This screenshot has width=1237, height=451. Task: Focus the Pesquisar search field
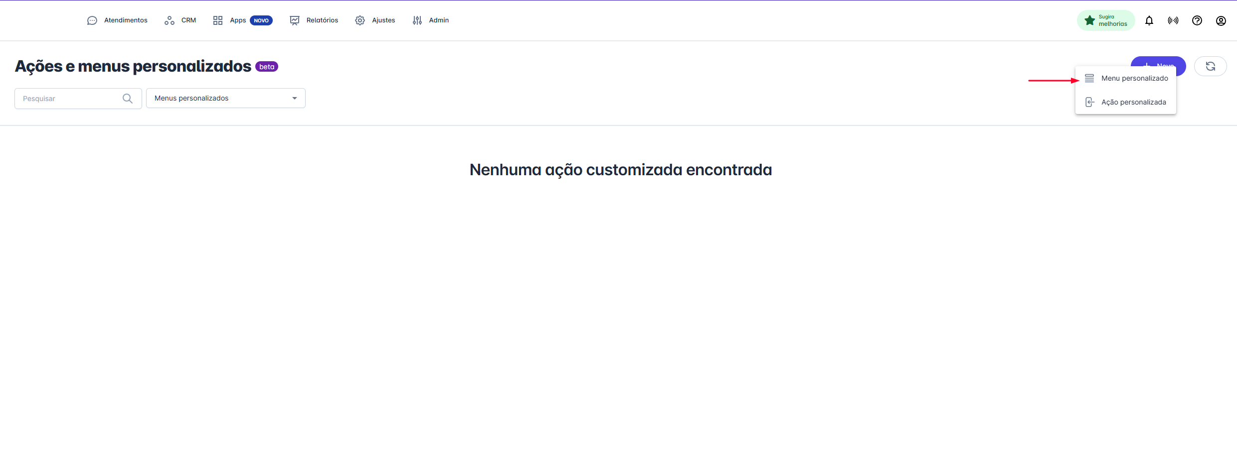(x=70, y=99)
